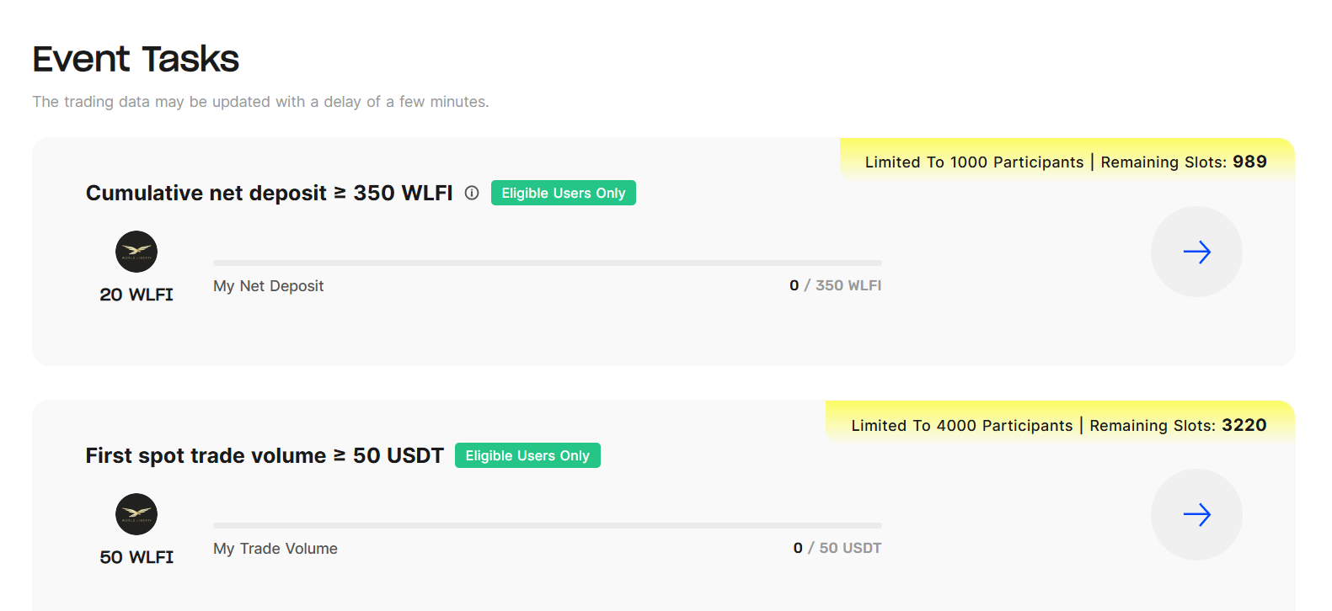Click the My Net Deposit label

pos(268,286)
